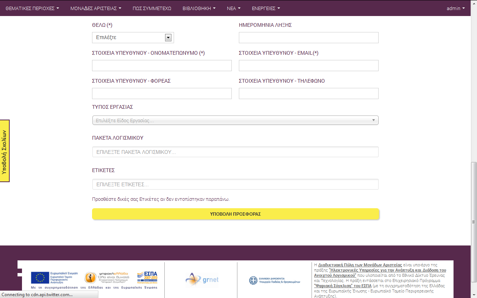Focus the ΥΠΕΥΘΥΝΟΥ ΤΗΛΕΦΩΝΟ input field
Viewport: 477px width, 298px height.
pos(309,93)
